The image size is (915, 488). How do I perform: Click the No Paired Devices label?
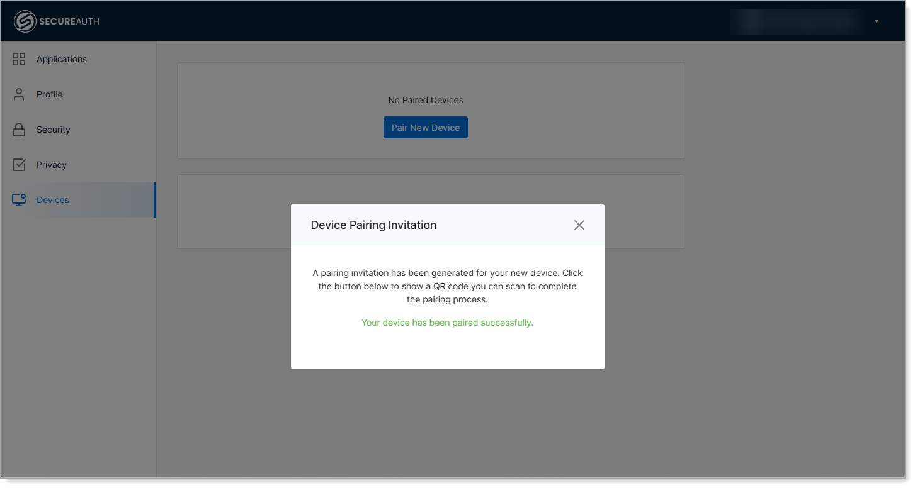(425, 99)
